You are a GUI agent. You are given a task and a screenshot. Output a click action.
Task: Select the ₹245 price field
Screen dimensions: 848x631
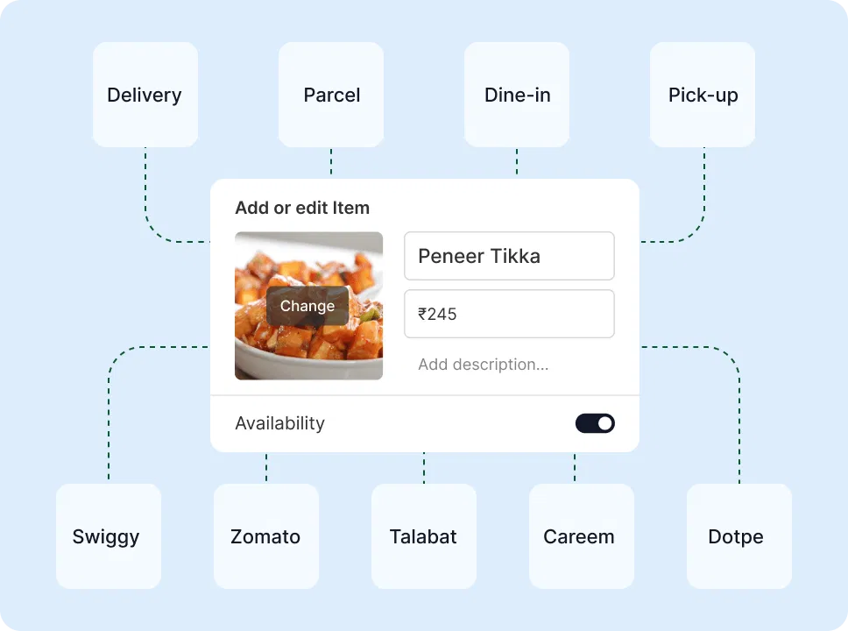[508, 314]
